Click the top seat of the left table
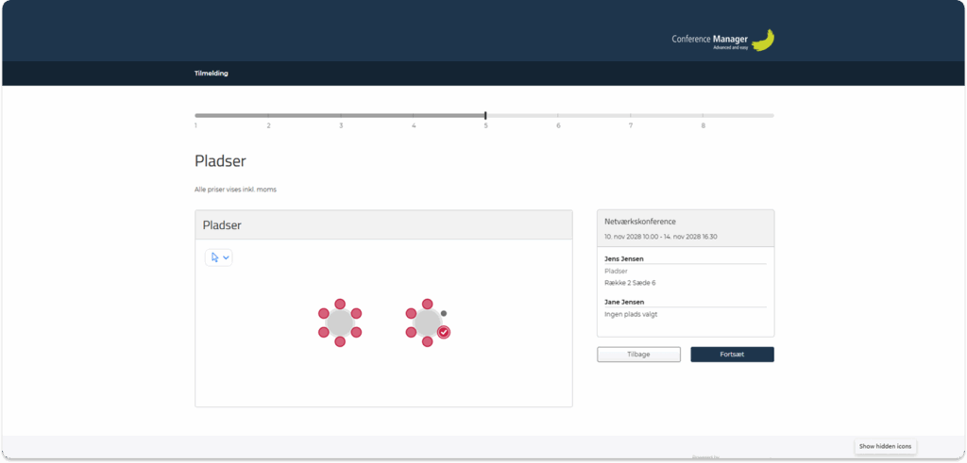Viewport: 967px width, 463px height. (x=340, y=305)
